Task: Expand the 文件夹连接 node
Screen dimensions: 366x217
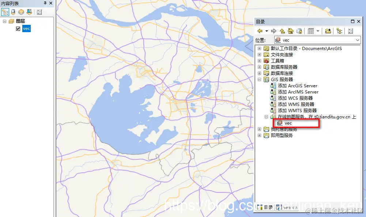Action: 259,54
